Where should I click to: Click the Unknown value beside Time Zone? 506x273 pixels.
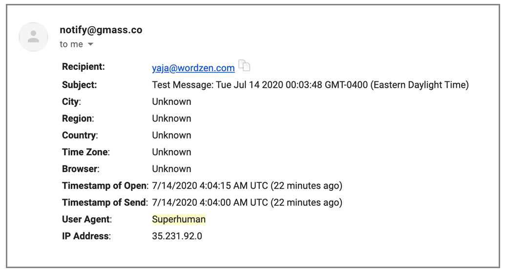point(171,152)
